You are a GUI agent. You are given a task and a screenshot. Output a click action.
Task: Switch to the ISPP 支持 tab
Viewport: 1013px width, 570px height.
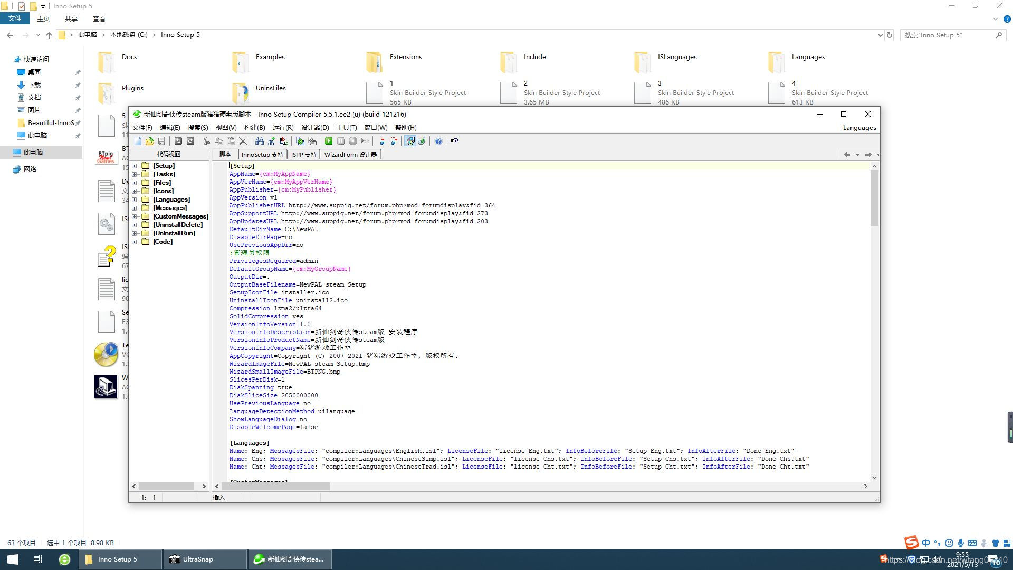click(x=304, y=155)
